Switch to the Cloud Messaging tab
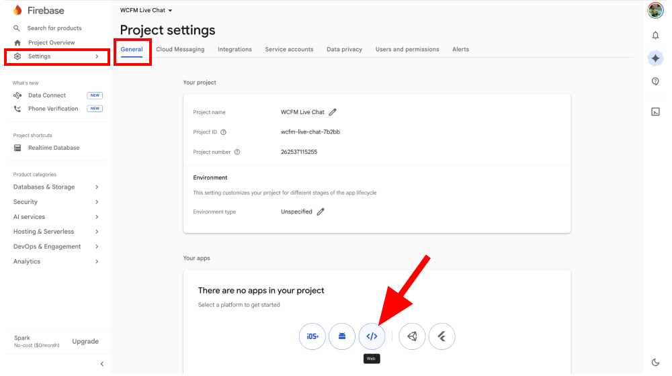The image size is (672, 376). tap(180, 50)
